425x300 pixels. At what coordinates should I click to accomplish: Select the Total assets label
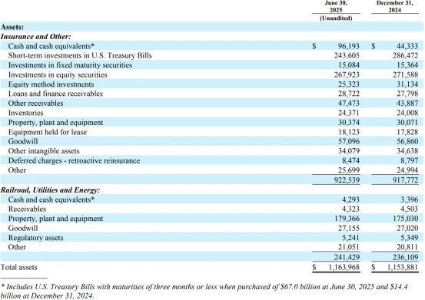18,267
